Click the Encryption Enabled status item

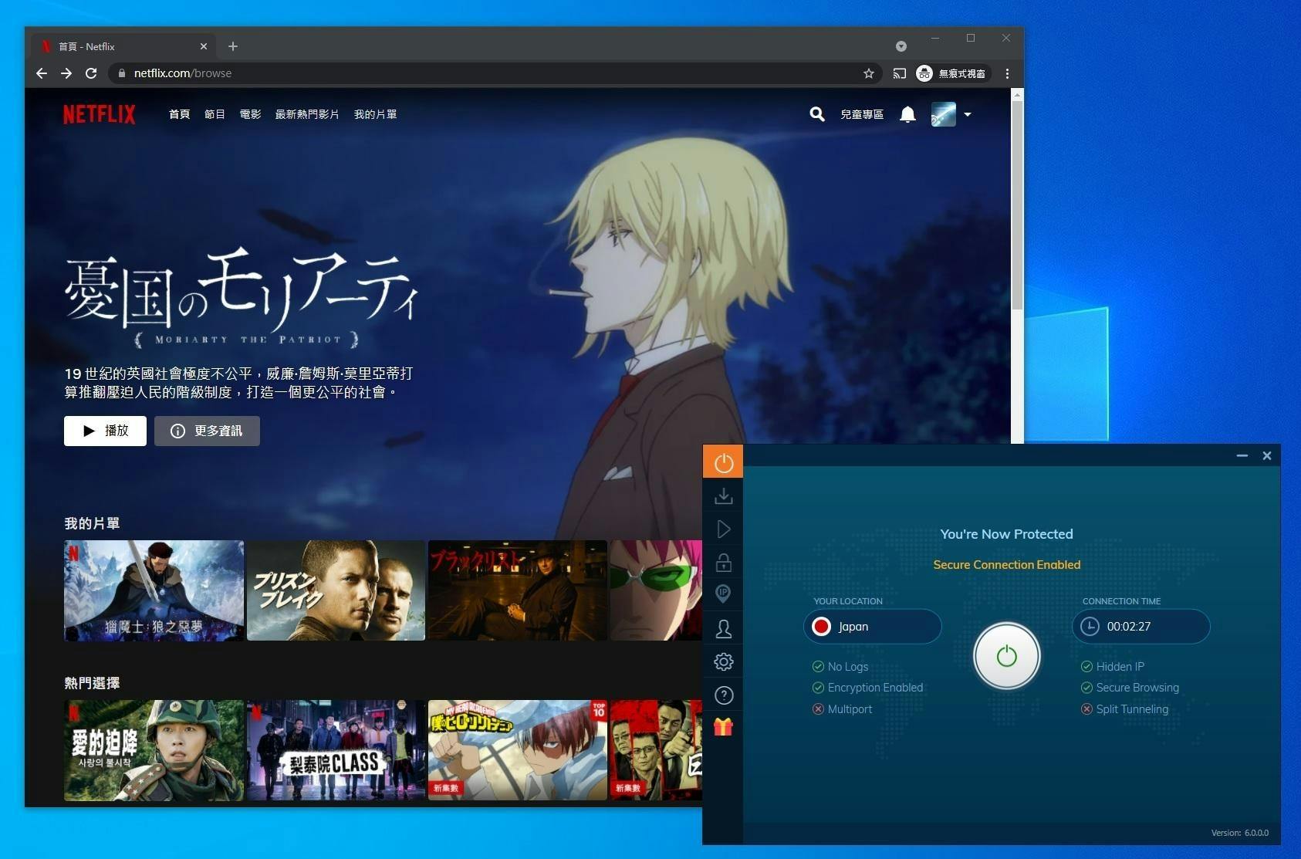point(867,688)
